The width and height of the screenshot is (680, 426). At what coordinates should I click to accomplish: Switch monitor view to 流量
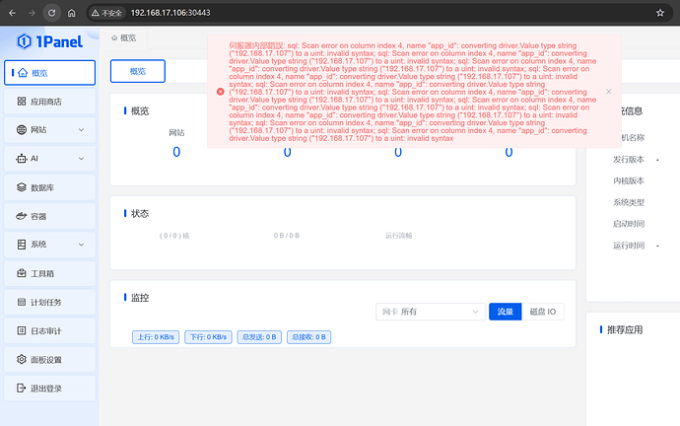[x=504, y=312]
